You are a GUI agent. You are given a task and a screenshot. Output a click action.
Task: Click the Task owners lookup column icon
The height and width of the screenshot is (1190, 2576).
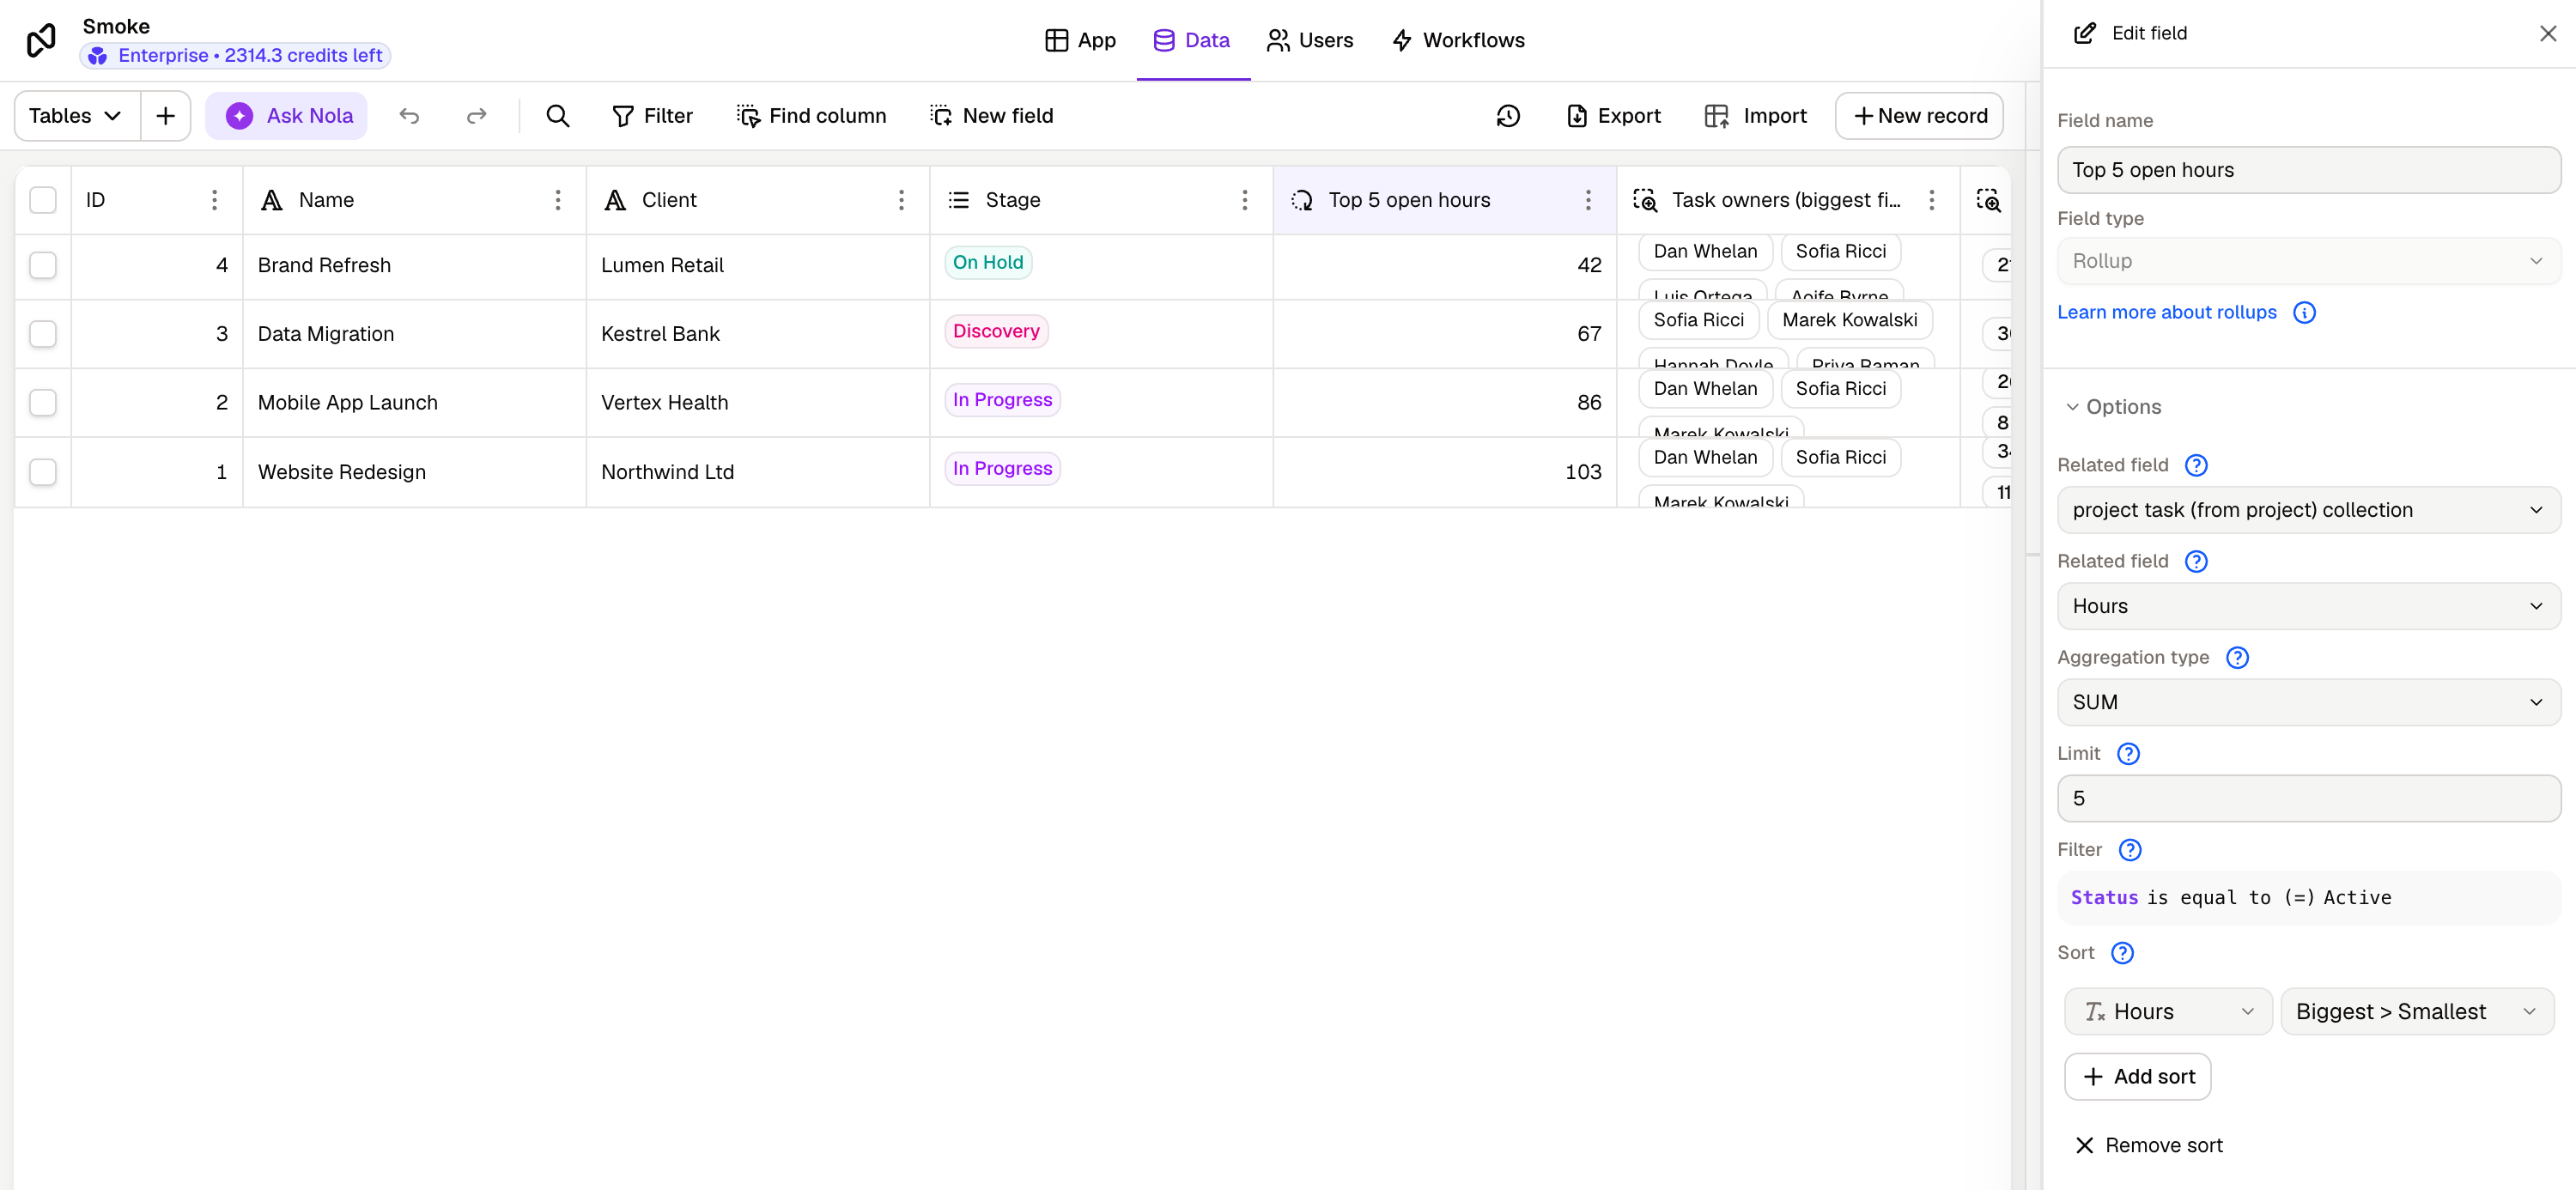tap(1645, 200)
